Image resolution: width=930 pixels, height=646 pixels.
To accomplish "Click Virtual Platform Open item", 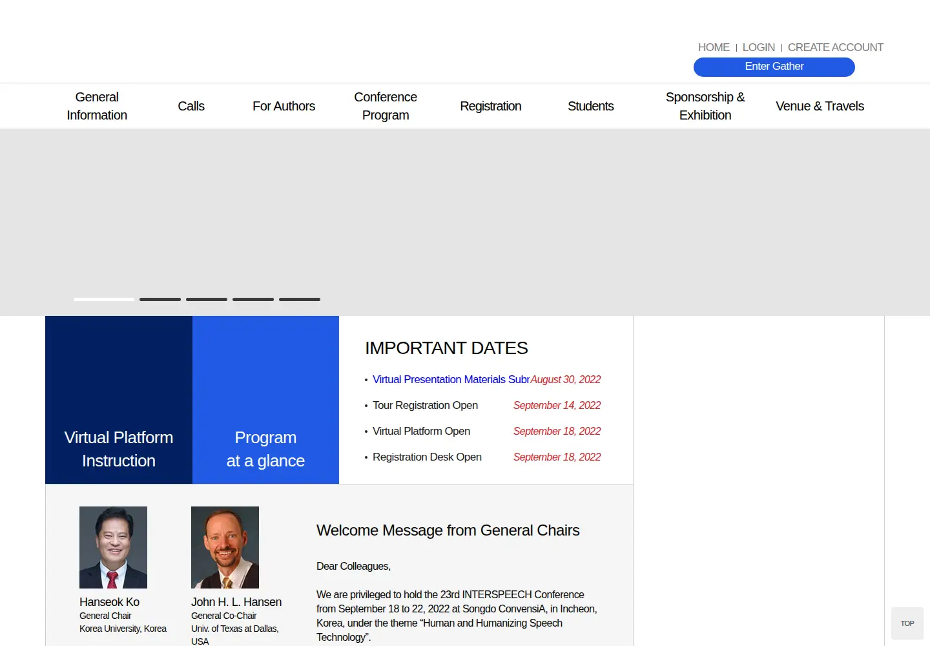I will point(421,431).
